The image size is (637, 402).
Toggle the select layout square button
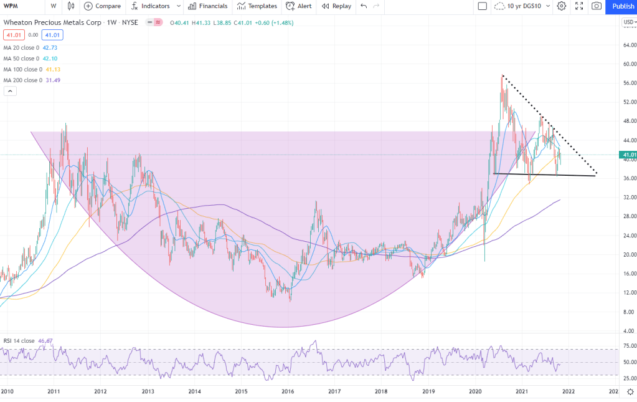pos(483,6)
